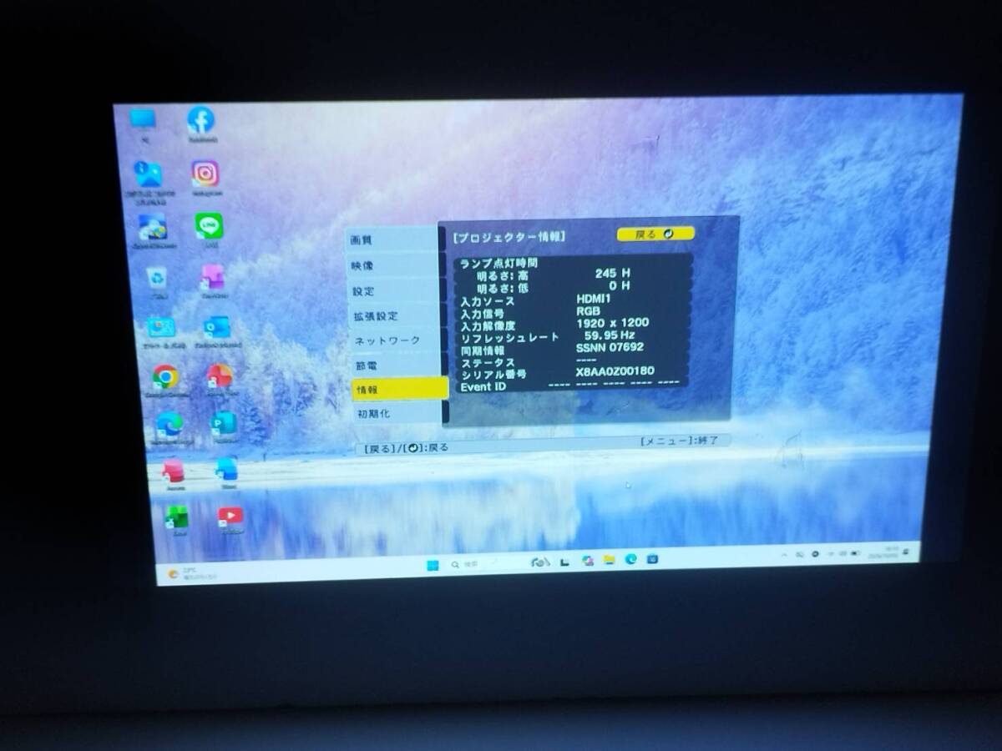Open the colorful Copilot taskbar icon
The height and width of the screenshot is (751, 1002).
(x=588, y=560)
